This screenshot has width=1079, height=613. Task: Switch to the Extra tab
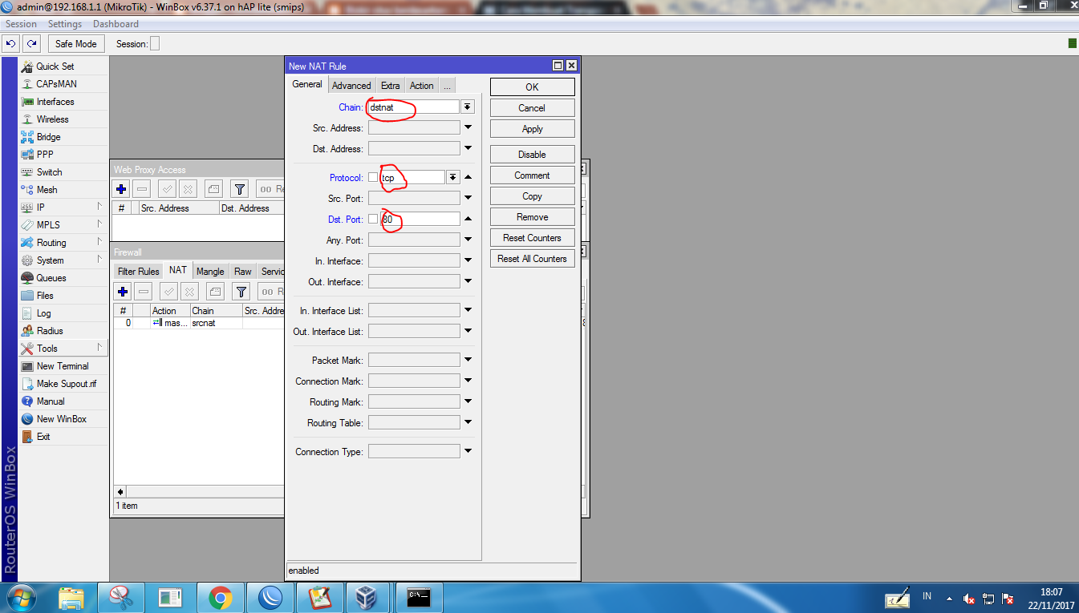[x=391, y=86]
